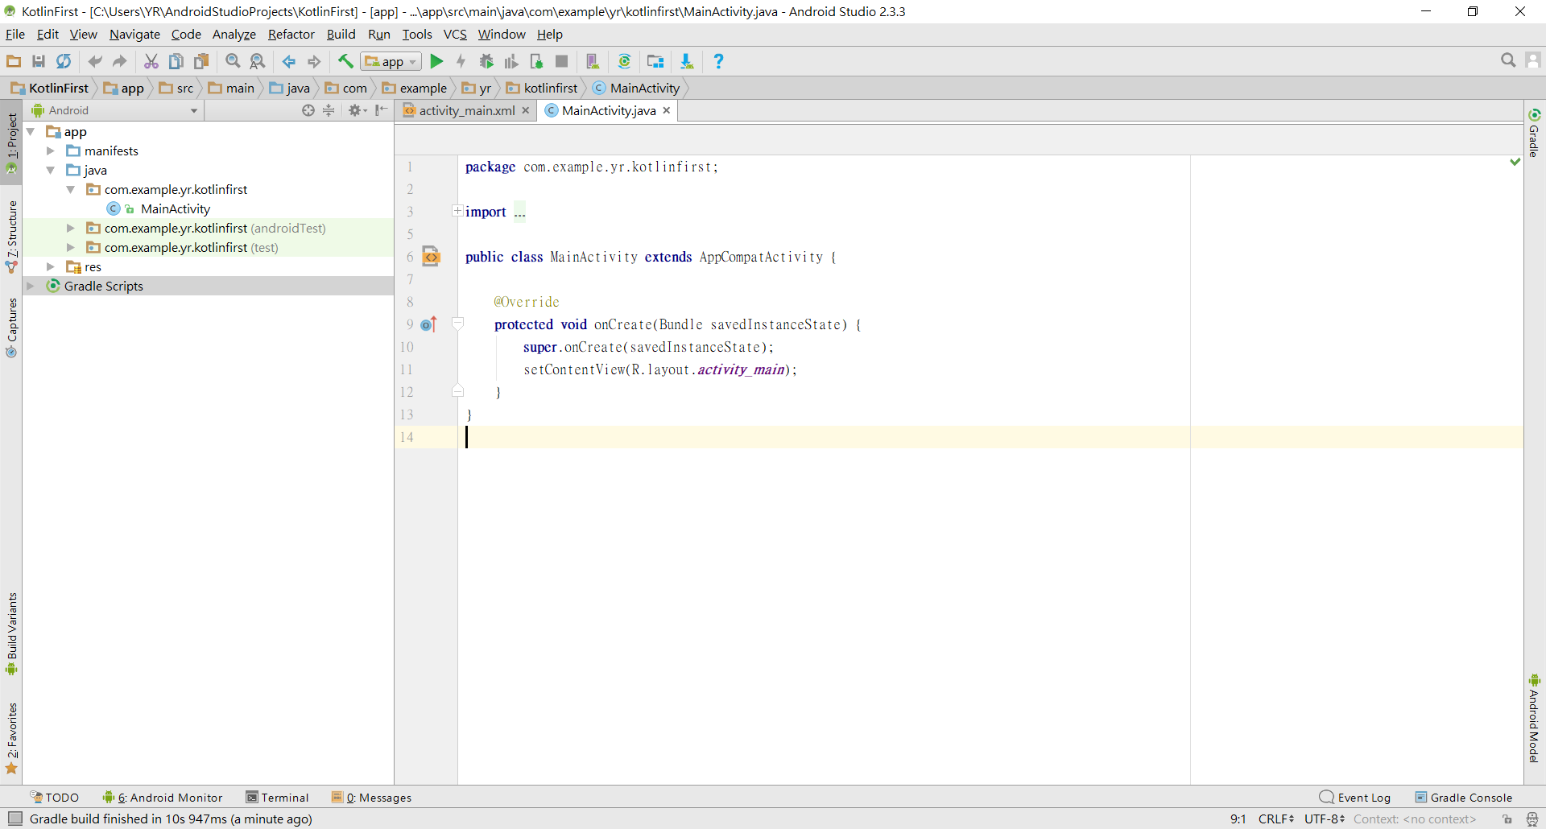Open the AVD Manager icon
The height and width of the screenshot is (829, 1546).
pos(593,61)
